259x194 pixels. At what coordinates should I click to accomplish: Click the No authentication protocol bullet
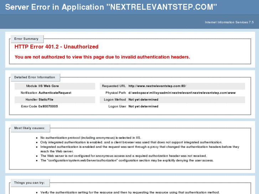coord(90,138)
